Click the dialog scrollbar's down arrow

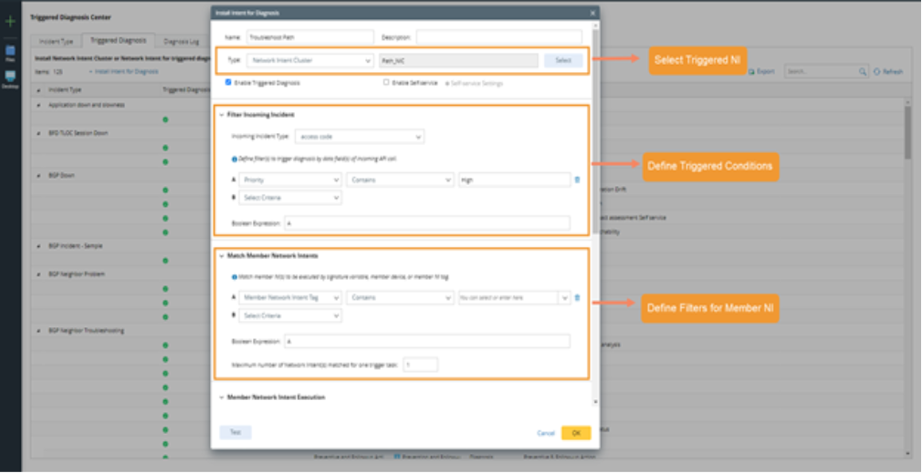(596, 402)
